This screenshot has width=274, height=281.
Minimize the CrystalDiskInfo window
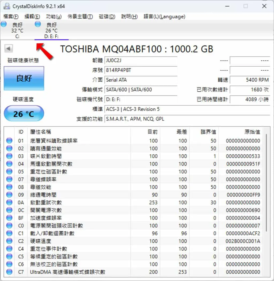click(227, 6)
